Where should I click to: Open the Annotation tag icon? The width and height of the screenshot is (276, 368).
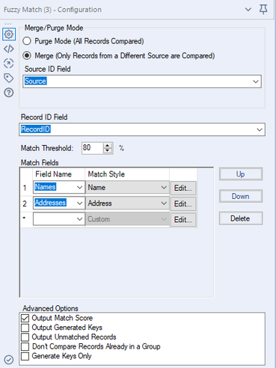[9, 78]
